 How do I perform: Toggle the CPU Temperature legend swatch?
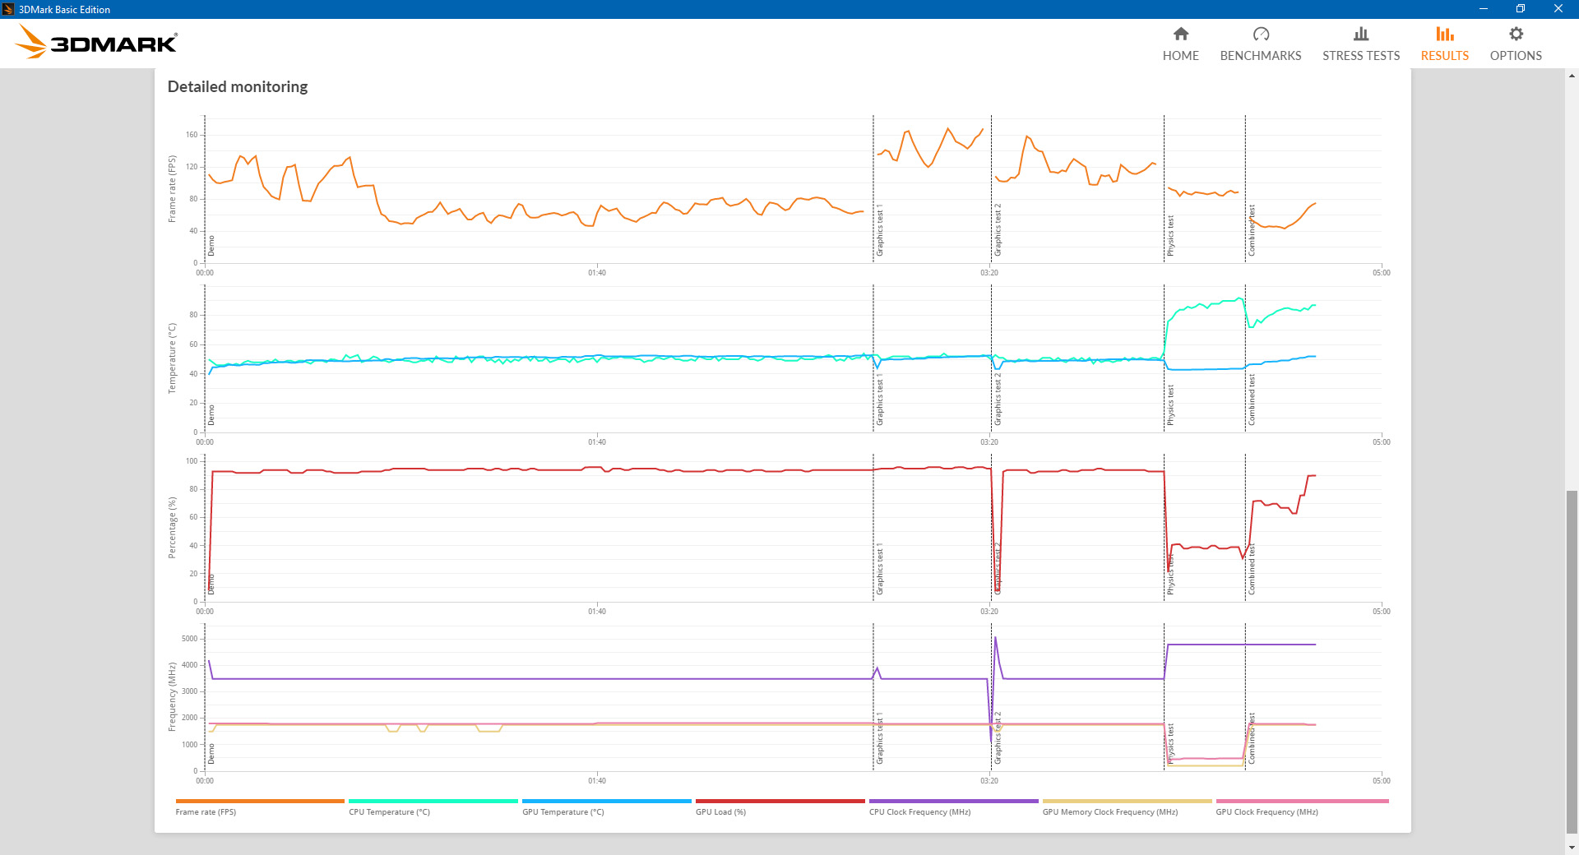[433, 801]
